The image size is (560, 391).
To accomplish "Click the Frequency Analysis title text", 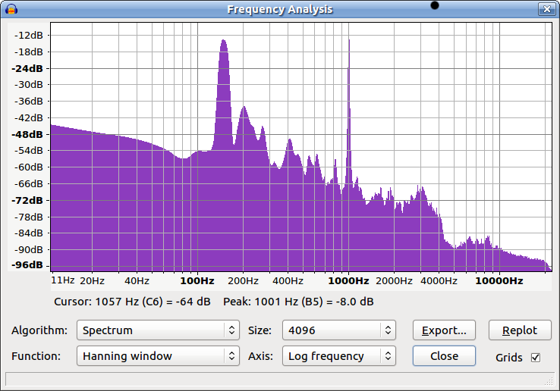I will [280, 9].
